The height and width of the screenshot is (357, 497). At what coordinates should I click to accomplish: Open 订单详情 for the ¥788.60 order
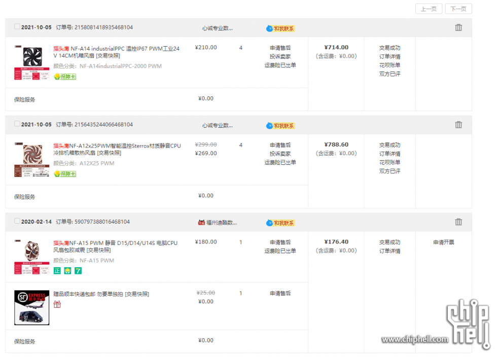[389, 154]
